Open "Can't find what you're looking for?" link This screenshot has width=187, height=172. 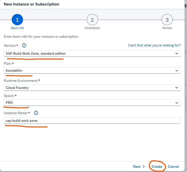coord(154,45)
